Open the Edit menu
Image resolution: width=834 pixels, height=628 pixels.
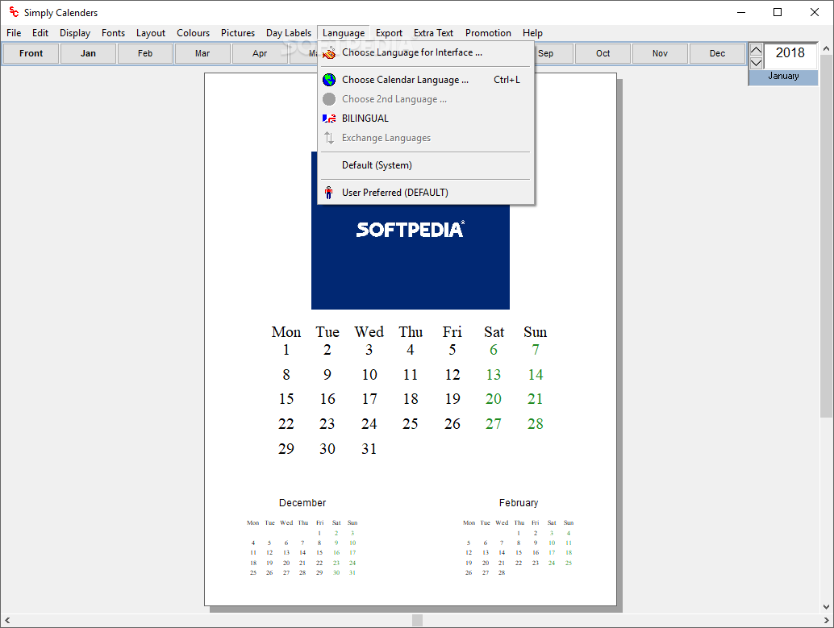[x=40, y=33]
